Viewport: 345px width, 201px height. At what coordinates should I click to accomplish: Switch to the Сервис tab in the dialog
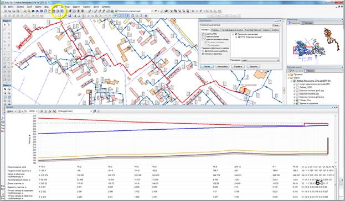point(266,30)
